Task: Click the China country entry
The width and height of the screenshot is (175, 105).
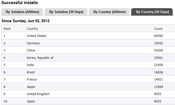Action: 31,50
